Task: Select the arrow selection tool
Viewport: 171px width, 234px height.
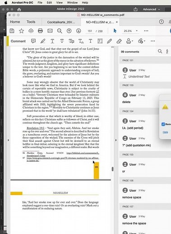Action: [115, 31]
